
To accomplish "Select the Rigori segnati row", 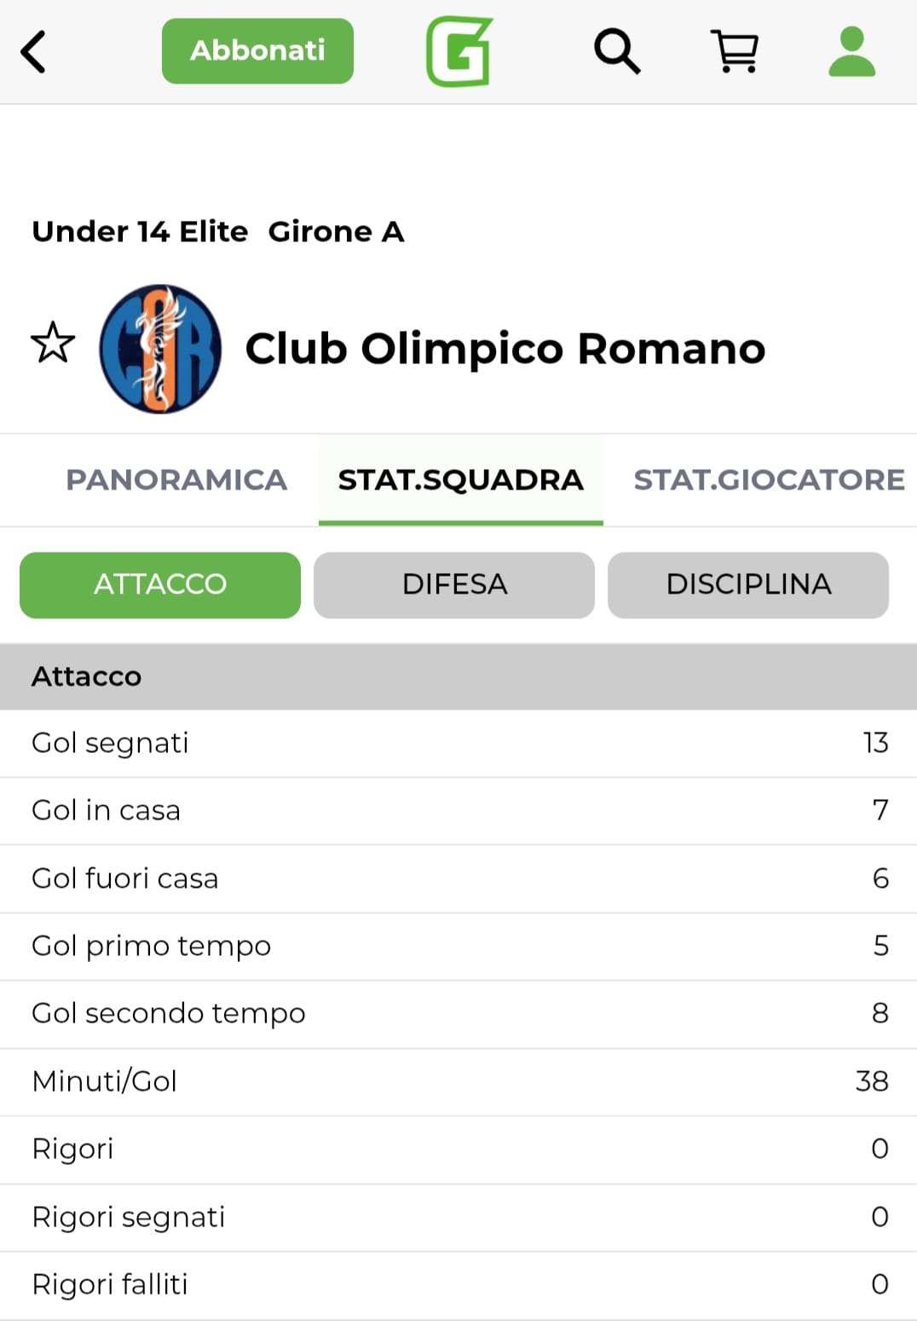I will tap(458, 1216).
